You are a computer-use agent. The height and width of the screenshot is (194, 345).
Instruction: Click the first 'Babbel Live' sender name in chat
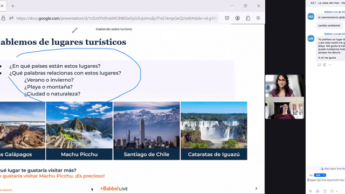point(331,12)
